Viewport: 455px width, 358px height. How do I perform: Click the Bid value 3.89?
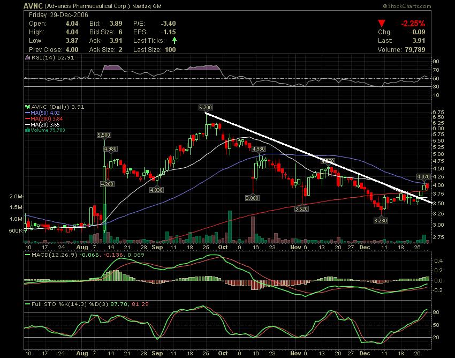[x=116, y=24]
